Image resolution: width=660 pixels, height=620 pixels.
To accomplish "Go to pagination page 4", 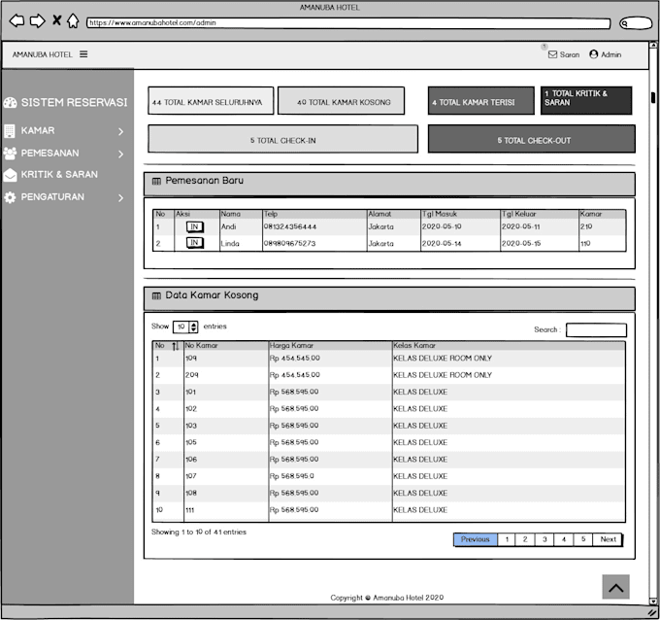I will coord(564,539).
